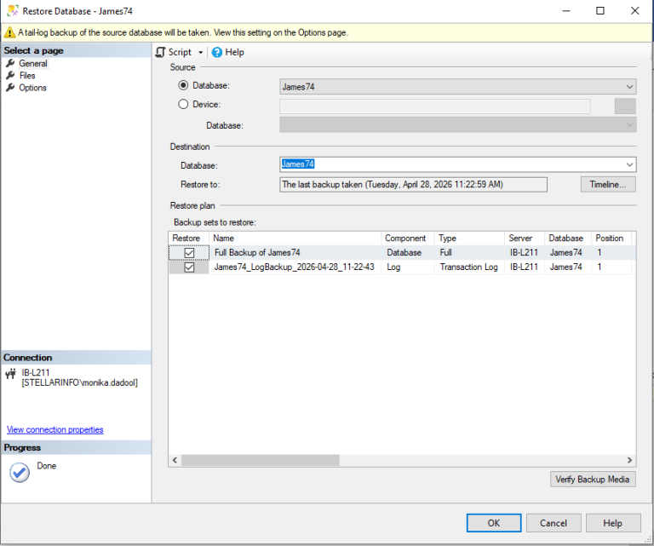
Task: Click the Type column header
Action: (469, 239)
